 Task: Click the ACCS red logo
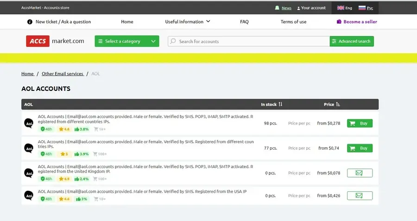pos(38,41)
